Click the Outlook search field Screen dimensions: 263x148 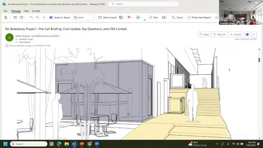[143, 4]
